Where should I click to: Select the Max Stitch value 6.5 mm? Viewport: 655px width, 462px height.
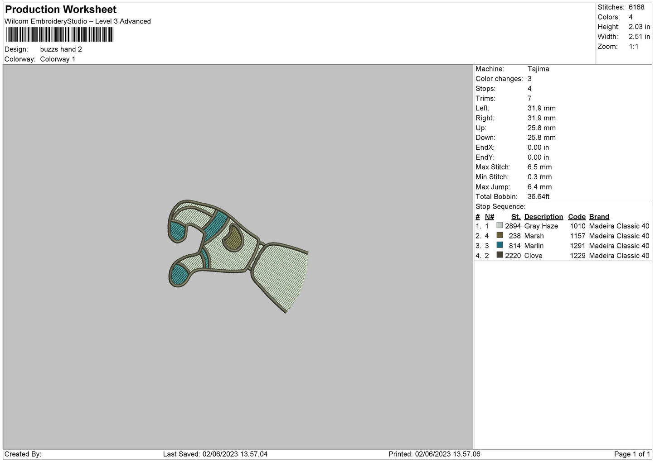[540, 167]
